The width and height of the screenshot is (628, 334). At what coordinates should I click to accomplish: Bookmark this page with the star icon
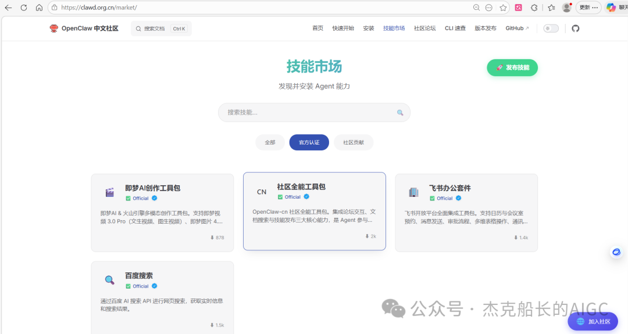pos(503,8)
